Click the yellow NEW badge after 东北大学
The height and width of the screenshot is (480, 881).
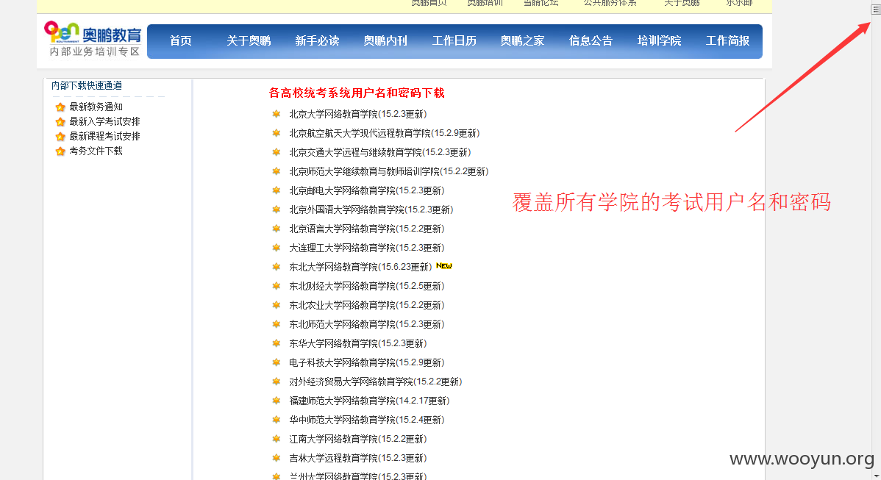(x=444, y=265)
